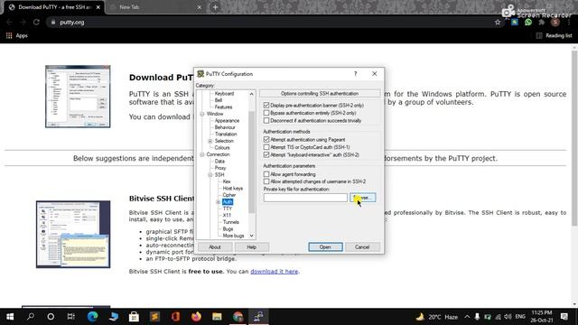The height and width of the screenshot is (325, 578).
Task: Select Colours in the category tree
Action: [x=222, y=147]
